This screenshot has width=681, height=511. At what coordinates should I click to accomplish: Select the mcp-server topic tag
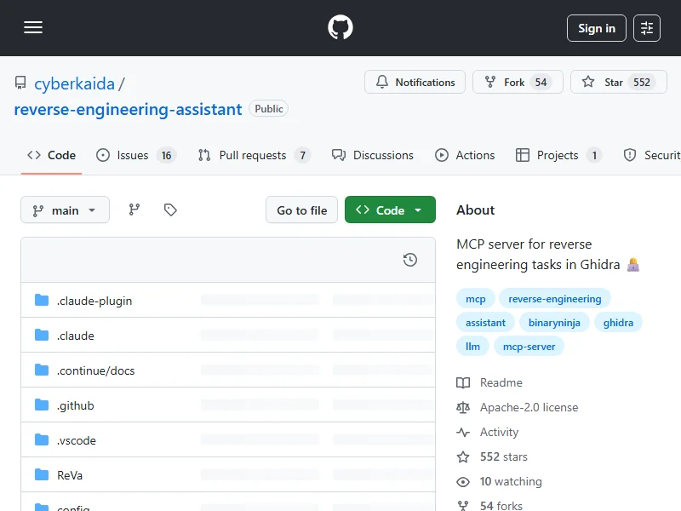point(529,347)
